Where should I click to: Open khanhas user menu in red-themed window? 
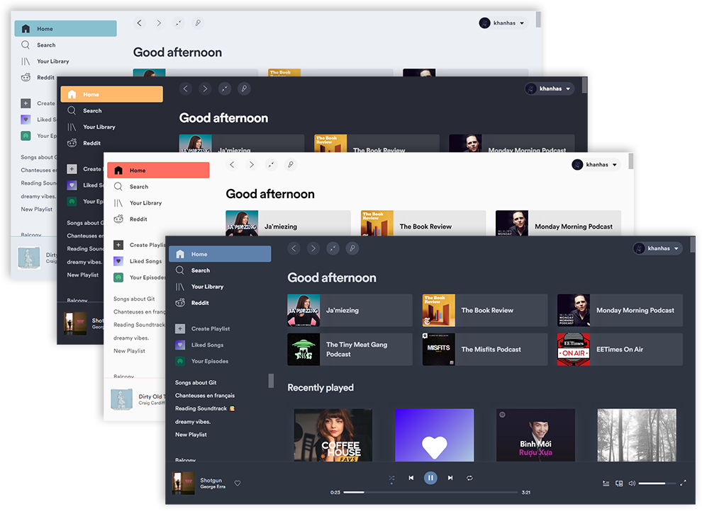596,165
